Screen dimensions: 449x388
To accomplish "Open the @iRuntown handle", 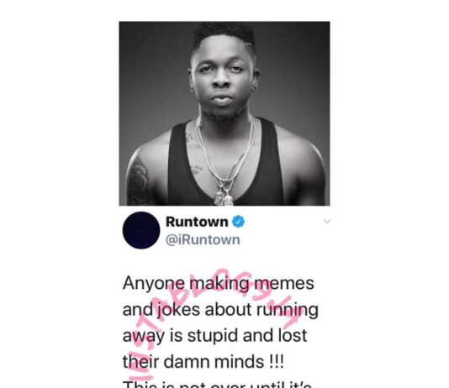I will 203,240.
